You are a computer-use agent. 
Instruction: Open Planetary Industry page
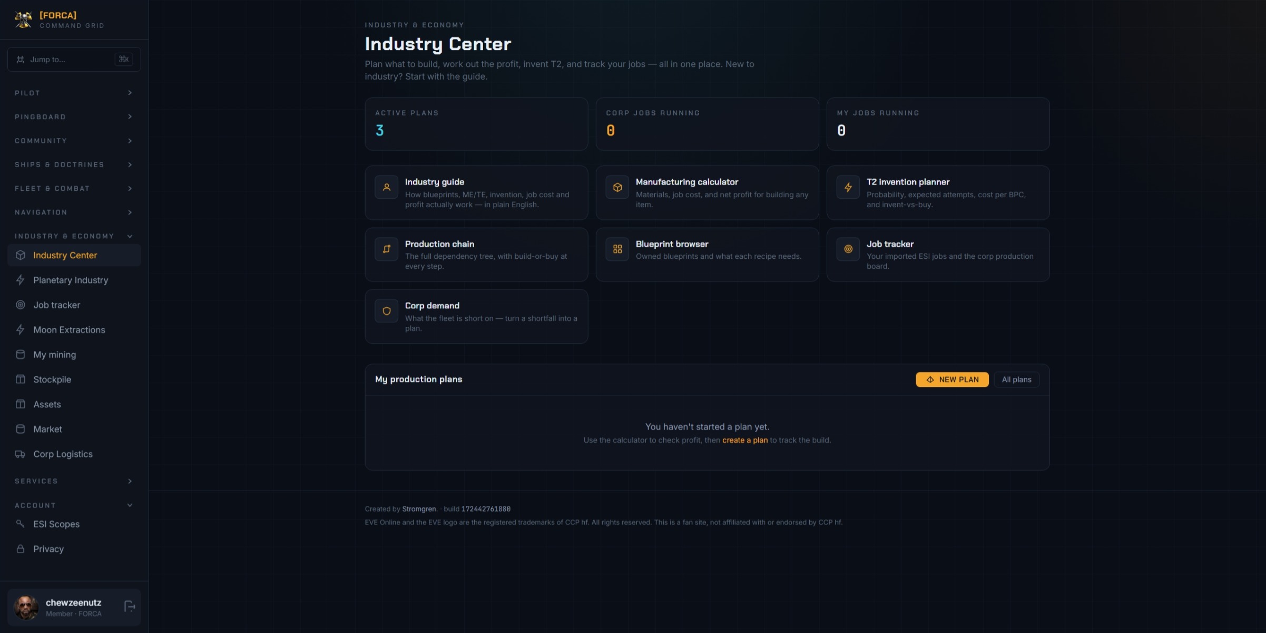(74, 280)
